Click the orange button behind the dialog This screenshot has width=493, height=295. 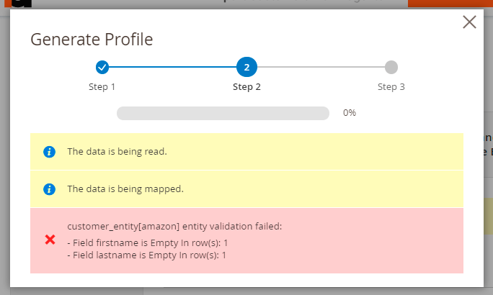tap(450, 3)
